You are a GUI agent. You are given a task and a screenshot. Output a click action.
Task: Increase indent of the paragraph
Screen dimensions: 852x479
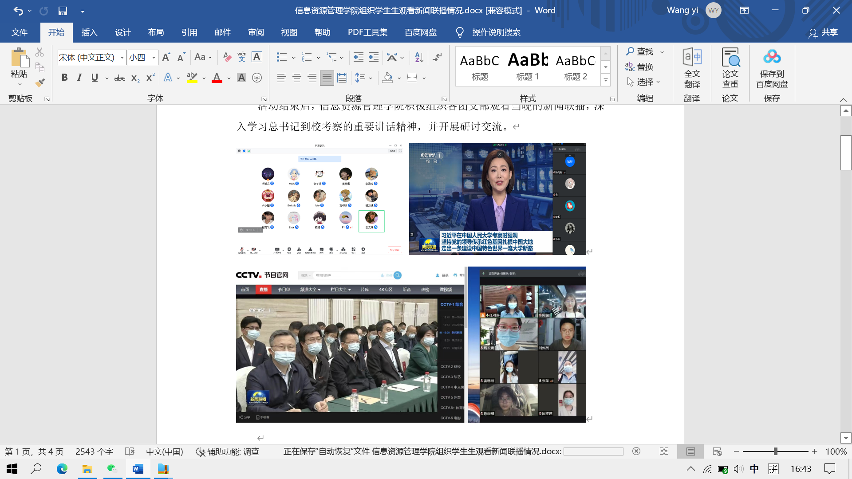[374, 57]
